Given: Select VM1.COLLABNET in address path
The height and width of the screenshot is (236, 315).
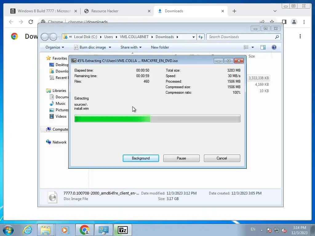Looking at the screenshot, I should [x=134, y=37].
